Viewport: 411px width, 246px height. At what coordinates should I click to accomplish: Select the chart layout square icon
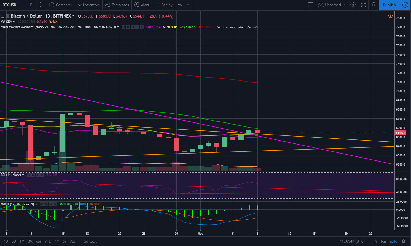(x=311, y=5)
